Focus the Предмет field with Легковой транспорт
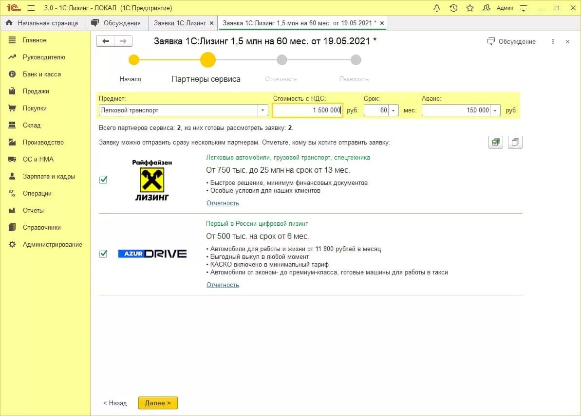Image resolution: width=581 pixels, height=416 pixels. 179,110
